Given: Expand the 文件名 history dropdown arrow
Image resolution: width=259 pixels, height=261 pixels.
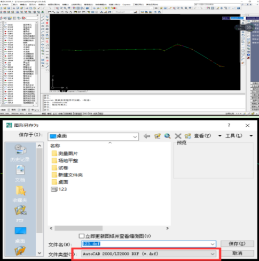Looking at the screenshot, I should [x=213, y=244].
